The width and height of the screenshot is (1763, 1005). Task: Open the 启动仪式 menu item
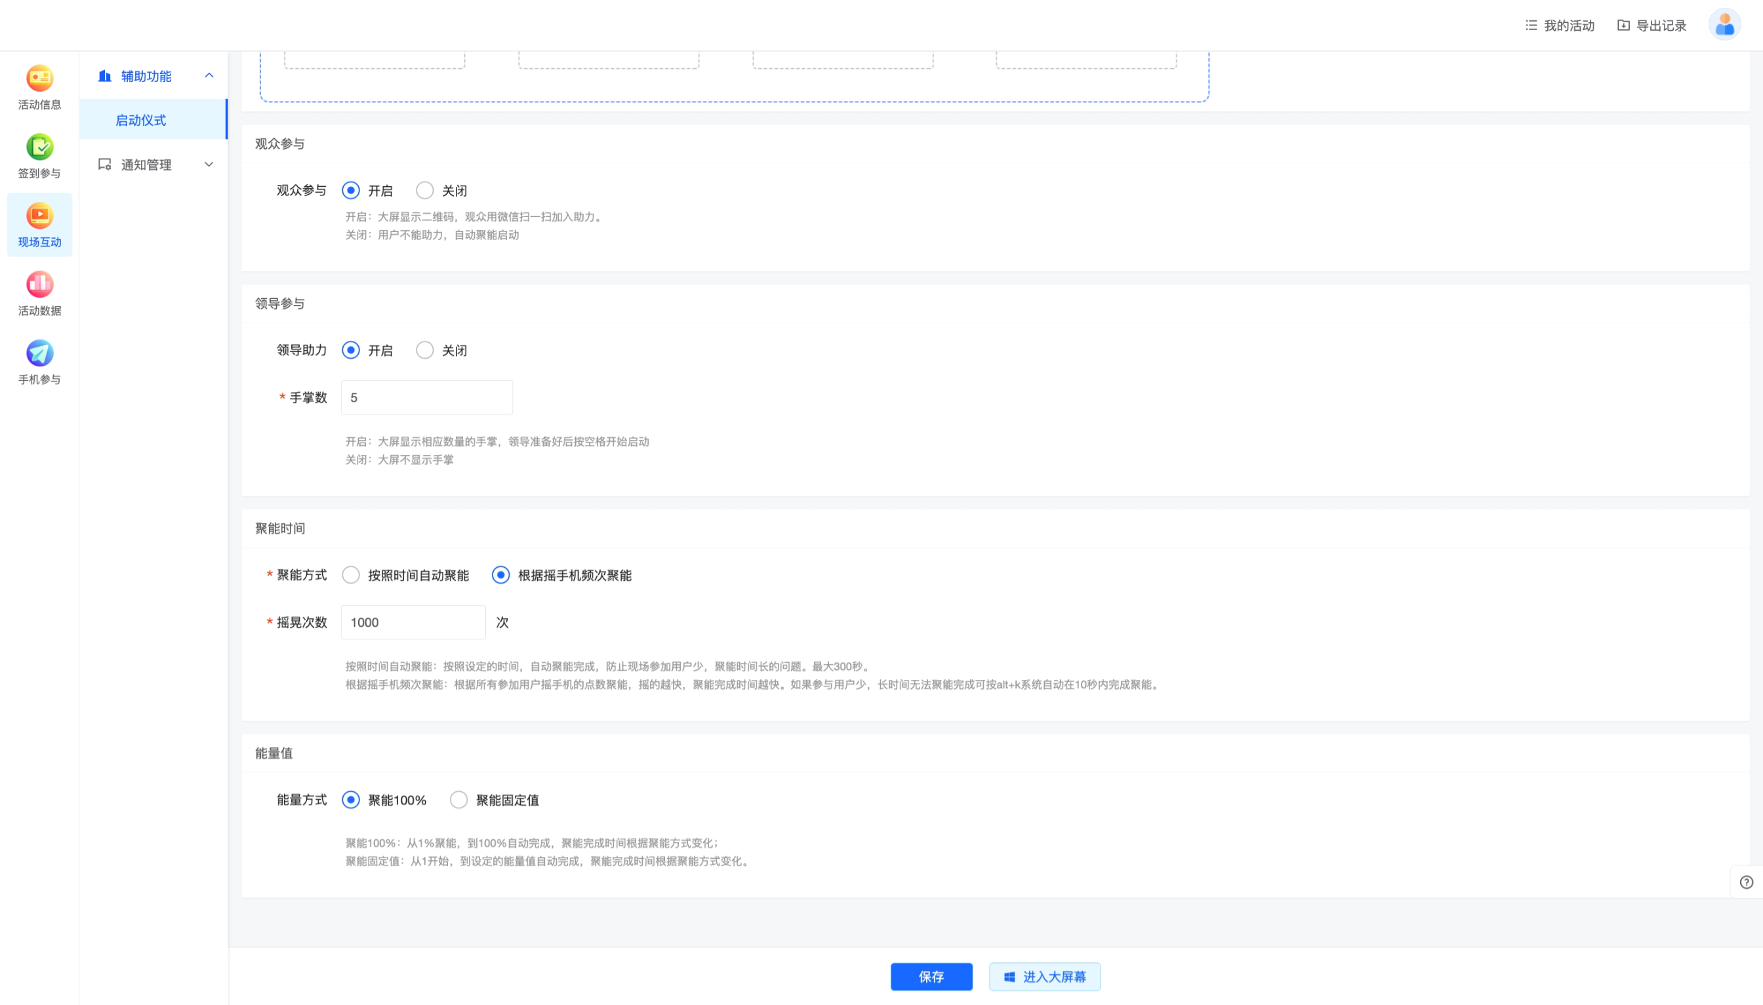pos(153,120)
